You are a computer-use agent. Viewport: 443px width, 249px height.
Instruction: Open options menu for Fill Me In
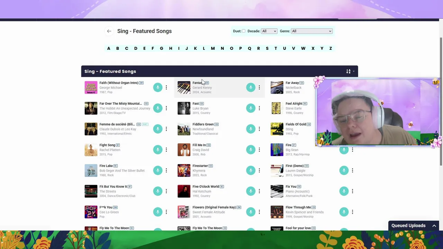(259, 150)
